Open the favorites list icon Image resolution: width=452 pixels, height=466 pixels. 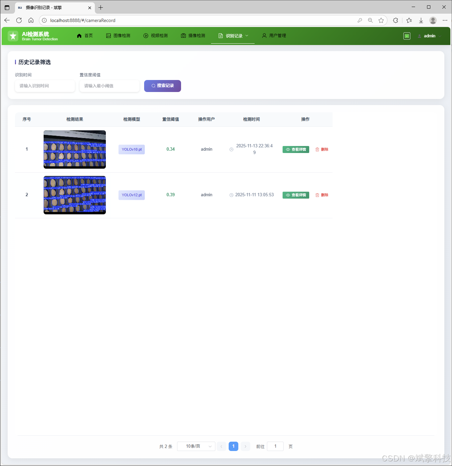click(409, 20)
